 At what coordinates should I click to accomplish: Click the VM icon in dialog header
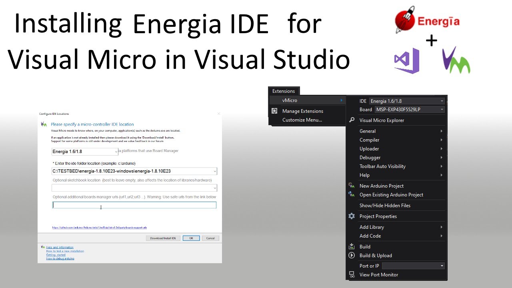click(x=44, y=124)
